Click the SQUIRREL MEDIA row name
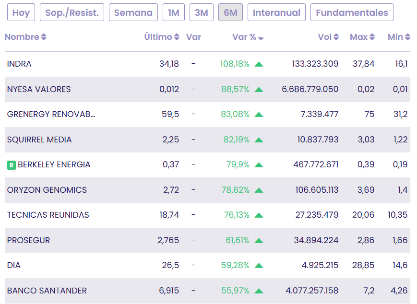Viewport: 417px width, 304px height. pos(39,140)
